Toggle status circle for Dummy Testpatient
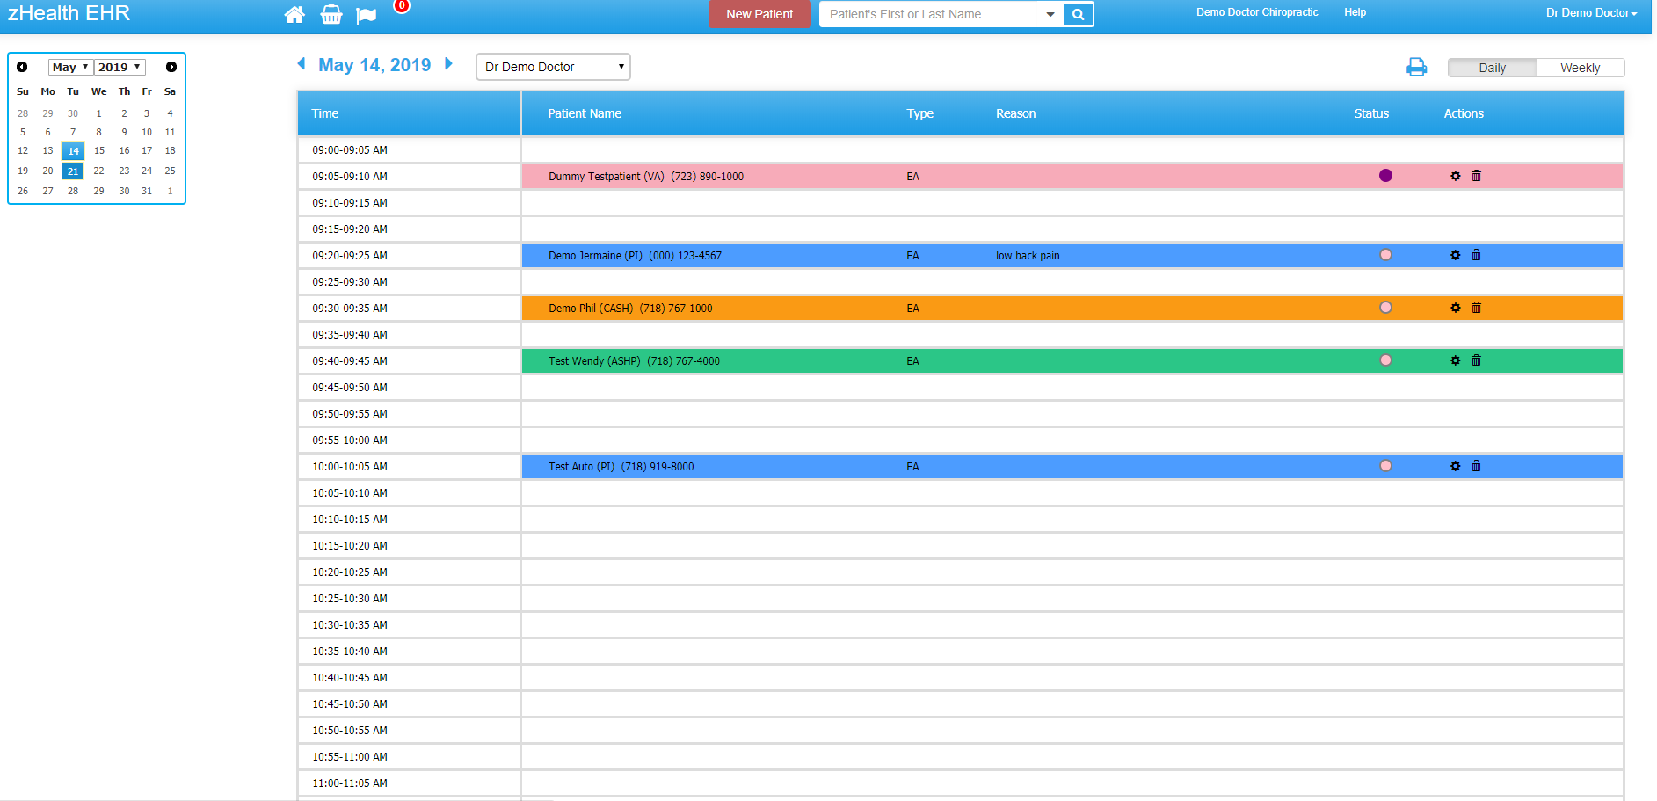This screenshot has height=801, width=1657. click(x=1386, y=176)
